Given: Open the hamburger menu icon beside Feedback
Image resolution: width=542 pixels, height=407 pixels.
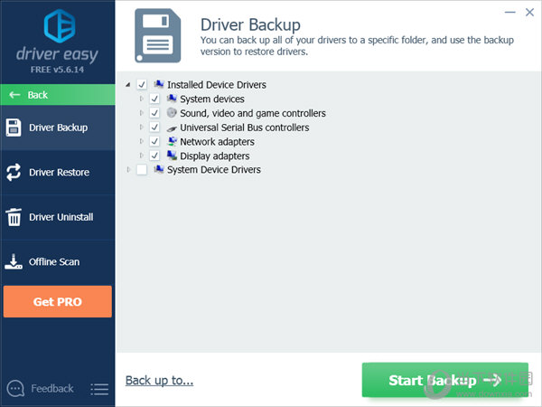Looking at the screenshot, I should [x=99, y=389].
